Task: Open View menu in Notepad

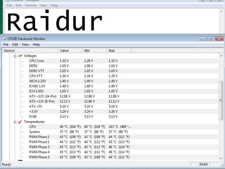Action: coord(43,6)
